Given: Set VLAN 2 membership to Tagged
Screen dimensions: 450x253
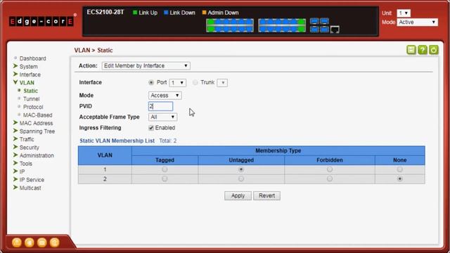Looking at the screenshot, I should click(165, 179).
